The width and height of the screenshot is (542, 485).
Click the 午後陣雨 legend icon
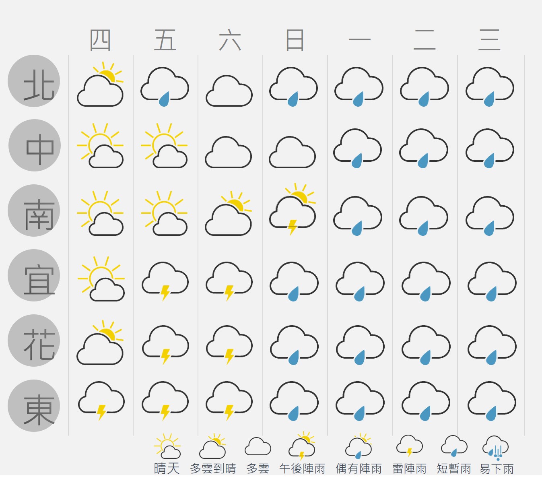click(x=302, y=446)
